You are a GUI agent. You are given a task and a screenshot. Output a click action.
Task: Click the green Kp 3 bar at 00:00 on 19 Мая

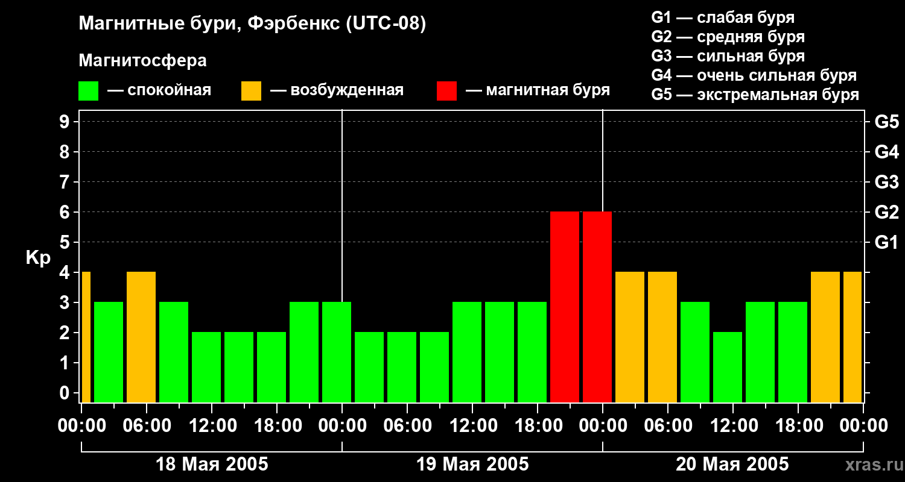(x=337, y=352)
